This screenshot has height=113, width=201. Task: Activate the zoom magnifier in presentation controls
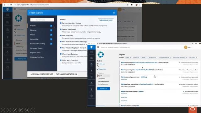click(x=27, y=110)
